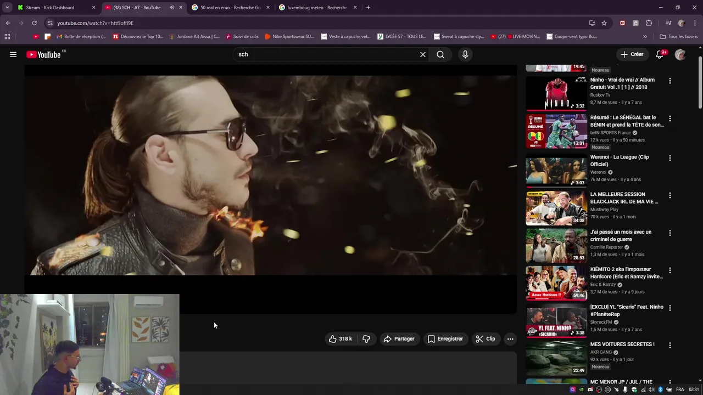Click the Mushway Play channel name
The image size is (703, 395).
click(604, 210)
